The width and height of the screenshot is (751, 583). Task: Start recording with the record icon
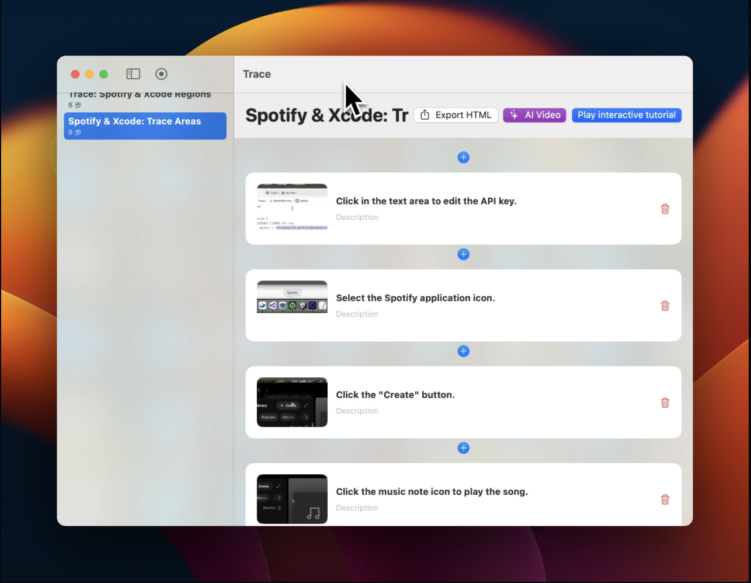pos(162,74)
